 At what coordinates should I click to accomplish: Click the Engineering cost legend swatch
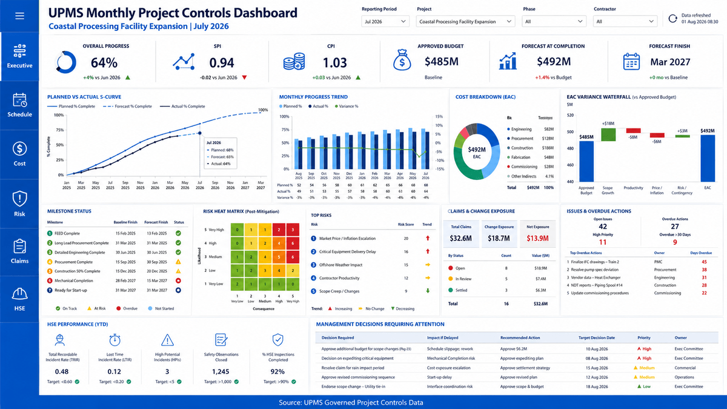pyautogui.click(x=508, y=129)
